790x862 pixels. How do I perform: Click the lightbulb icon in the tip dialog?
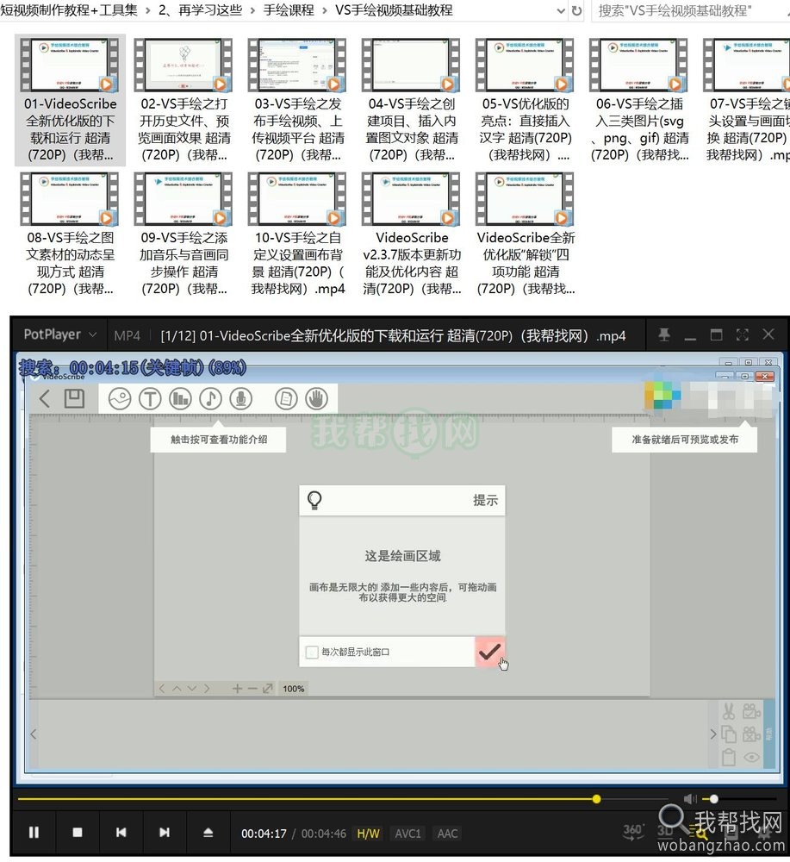[314, 500]
